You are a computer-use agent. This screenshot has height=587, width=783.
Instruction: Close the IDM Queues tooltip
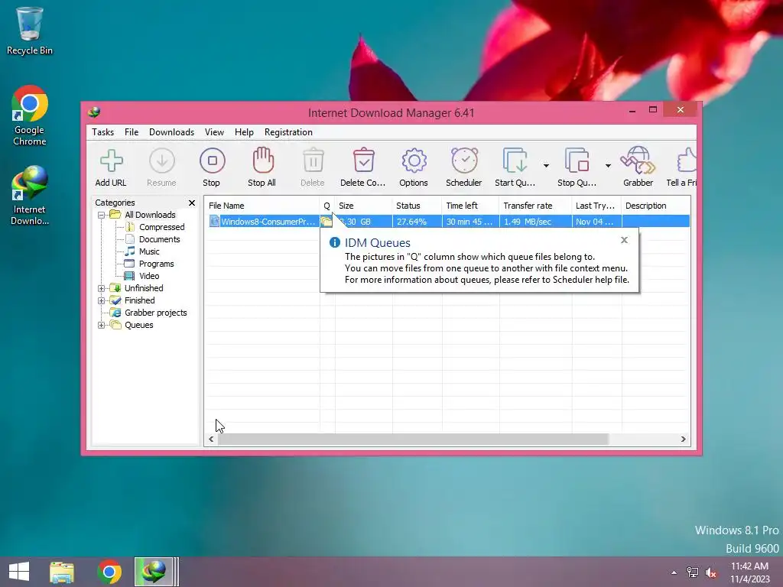(624, 240)
